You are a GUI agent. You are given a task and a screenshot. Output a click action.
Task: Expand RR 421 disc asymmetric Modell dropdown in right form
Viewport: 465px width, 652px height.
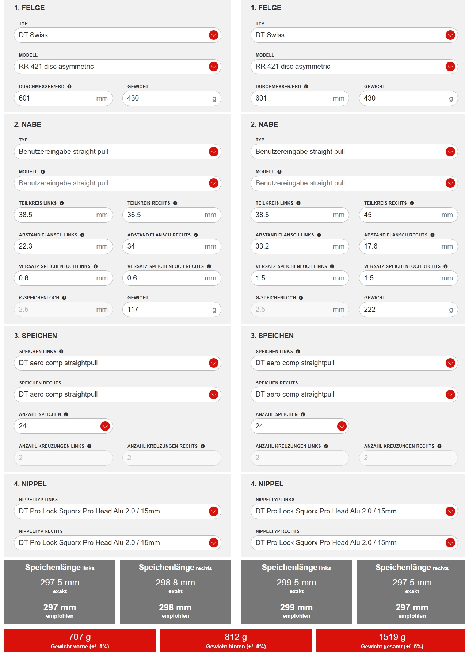(450, 67)
